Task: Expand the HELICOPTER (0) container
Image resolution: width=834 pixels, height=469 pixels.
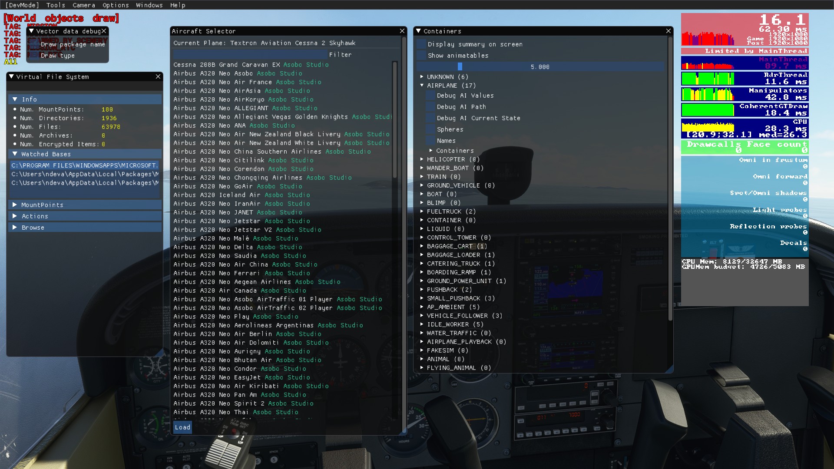Action: click(422, 159)
